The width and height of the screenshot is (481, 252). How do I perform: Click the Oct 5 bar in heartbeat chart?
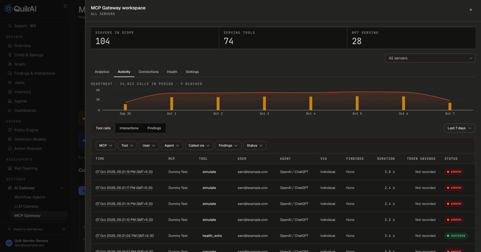coord(357,103)
